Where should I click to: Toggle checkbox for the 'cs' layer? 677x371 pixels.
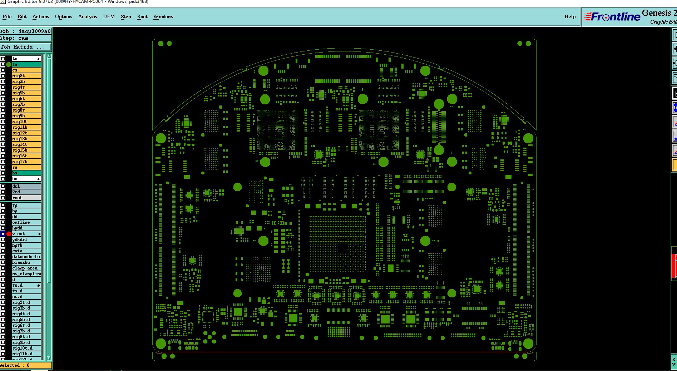pos(3,70)
